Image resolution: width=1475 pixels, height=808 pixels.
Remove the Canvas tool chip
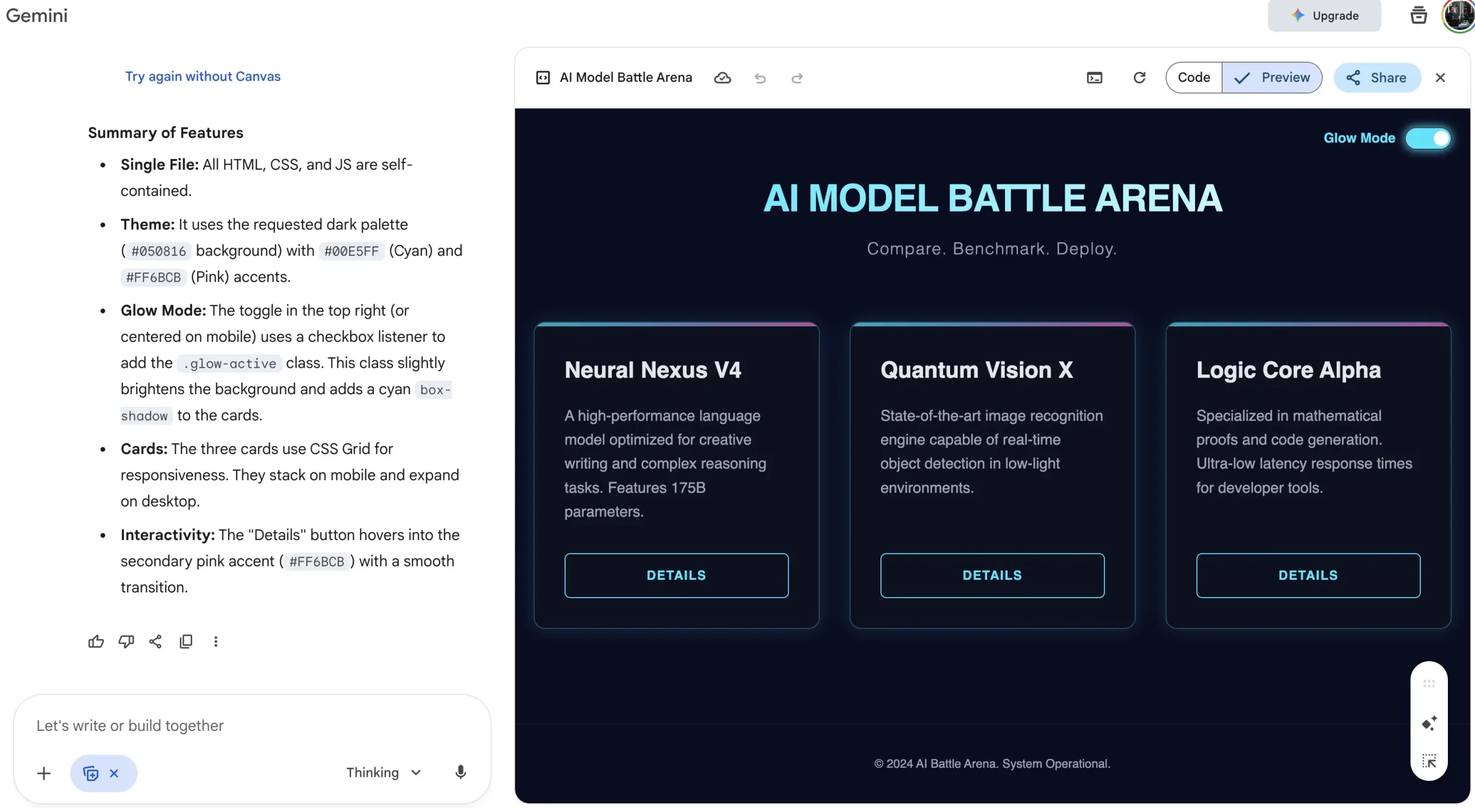pyautogui.click(x=114, y=773)
